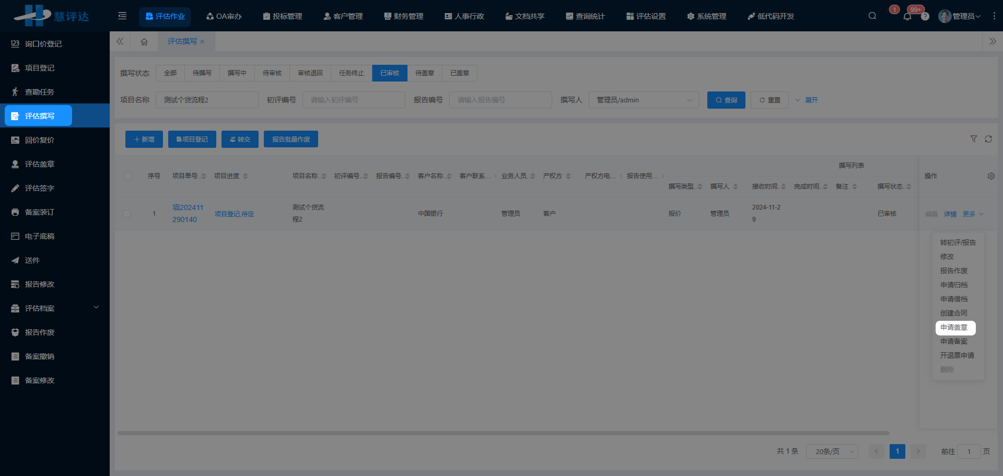Choose 申请盖章 from the context menu

click(x=954, y=328)
